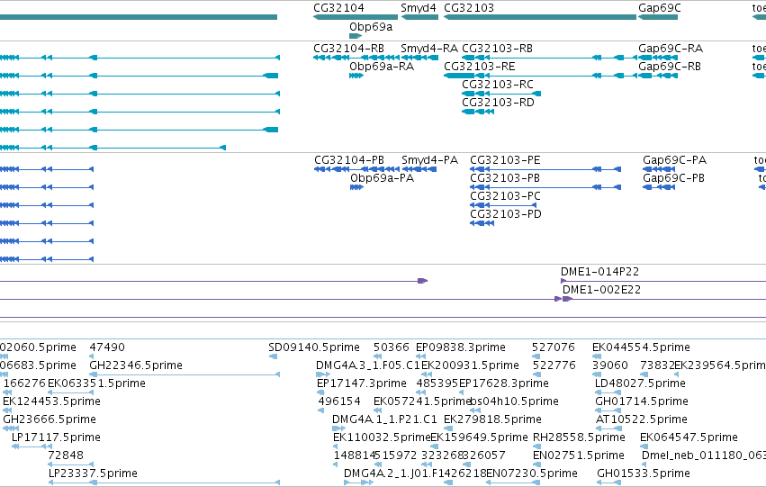Select protein CG32104-PB
Image resolution: width=766 pixels, height=487 pixels.
coord(349,160)
